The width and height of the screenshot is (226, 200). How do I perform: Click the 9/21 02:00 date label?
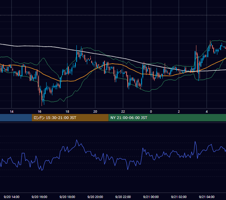pos(179,197)
